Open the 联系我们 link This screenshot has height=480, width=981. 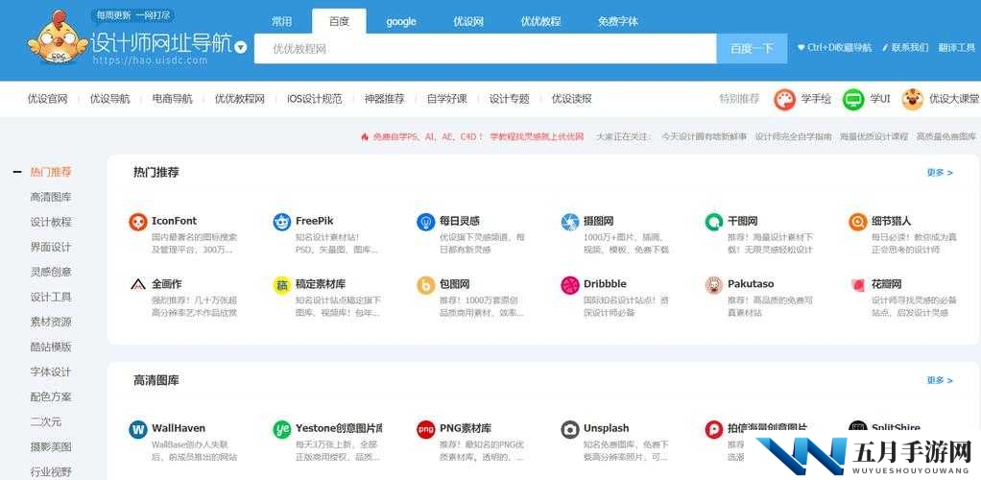point(910,48)
